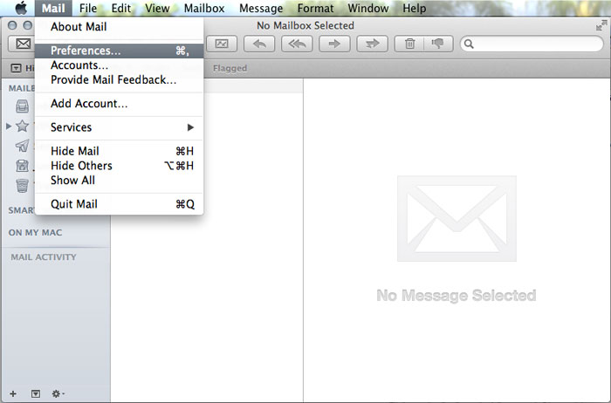Choose Add Account… menu item
The width and height of the screenshot is (611, 403).
[x=119, y=104]
